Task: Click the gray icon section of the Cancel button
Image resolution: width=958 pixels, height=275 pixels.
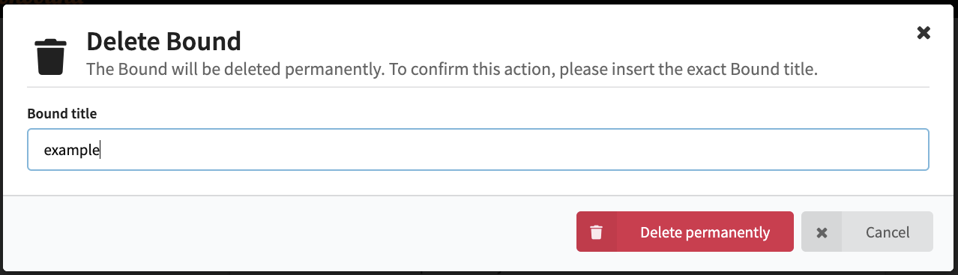Action: click(x=822, y=232)
